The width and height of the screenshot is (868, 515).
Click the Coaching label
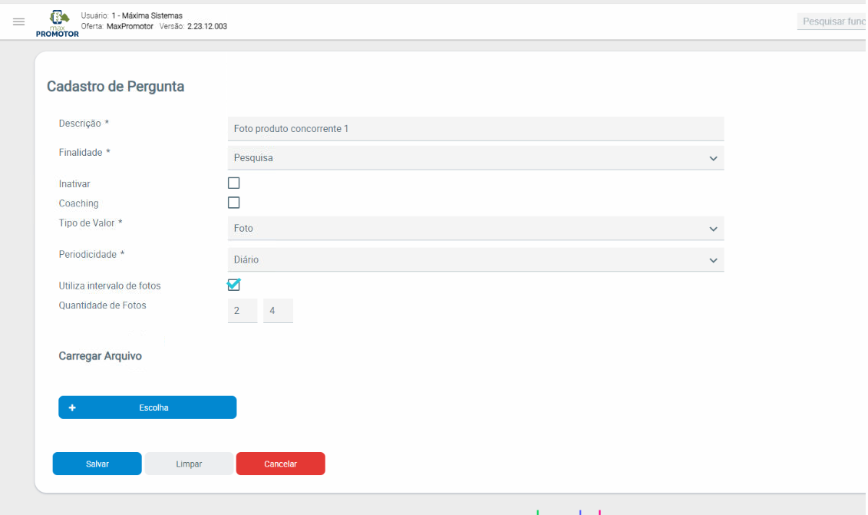click(x=78, y=203)
